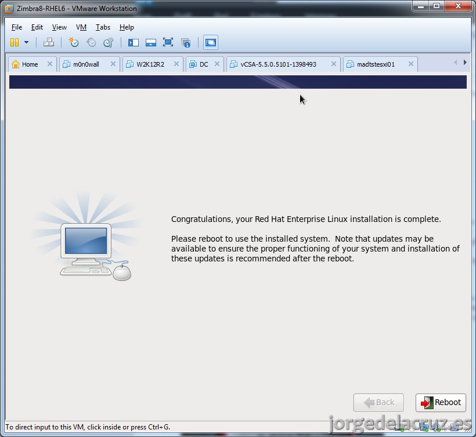Close the W2K12R2 tab
Viewport: 476px width, 437px height.
[176, 64]
